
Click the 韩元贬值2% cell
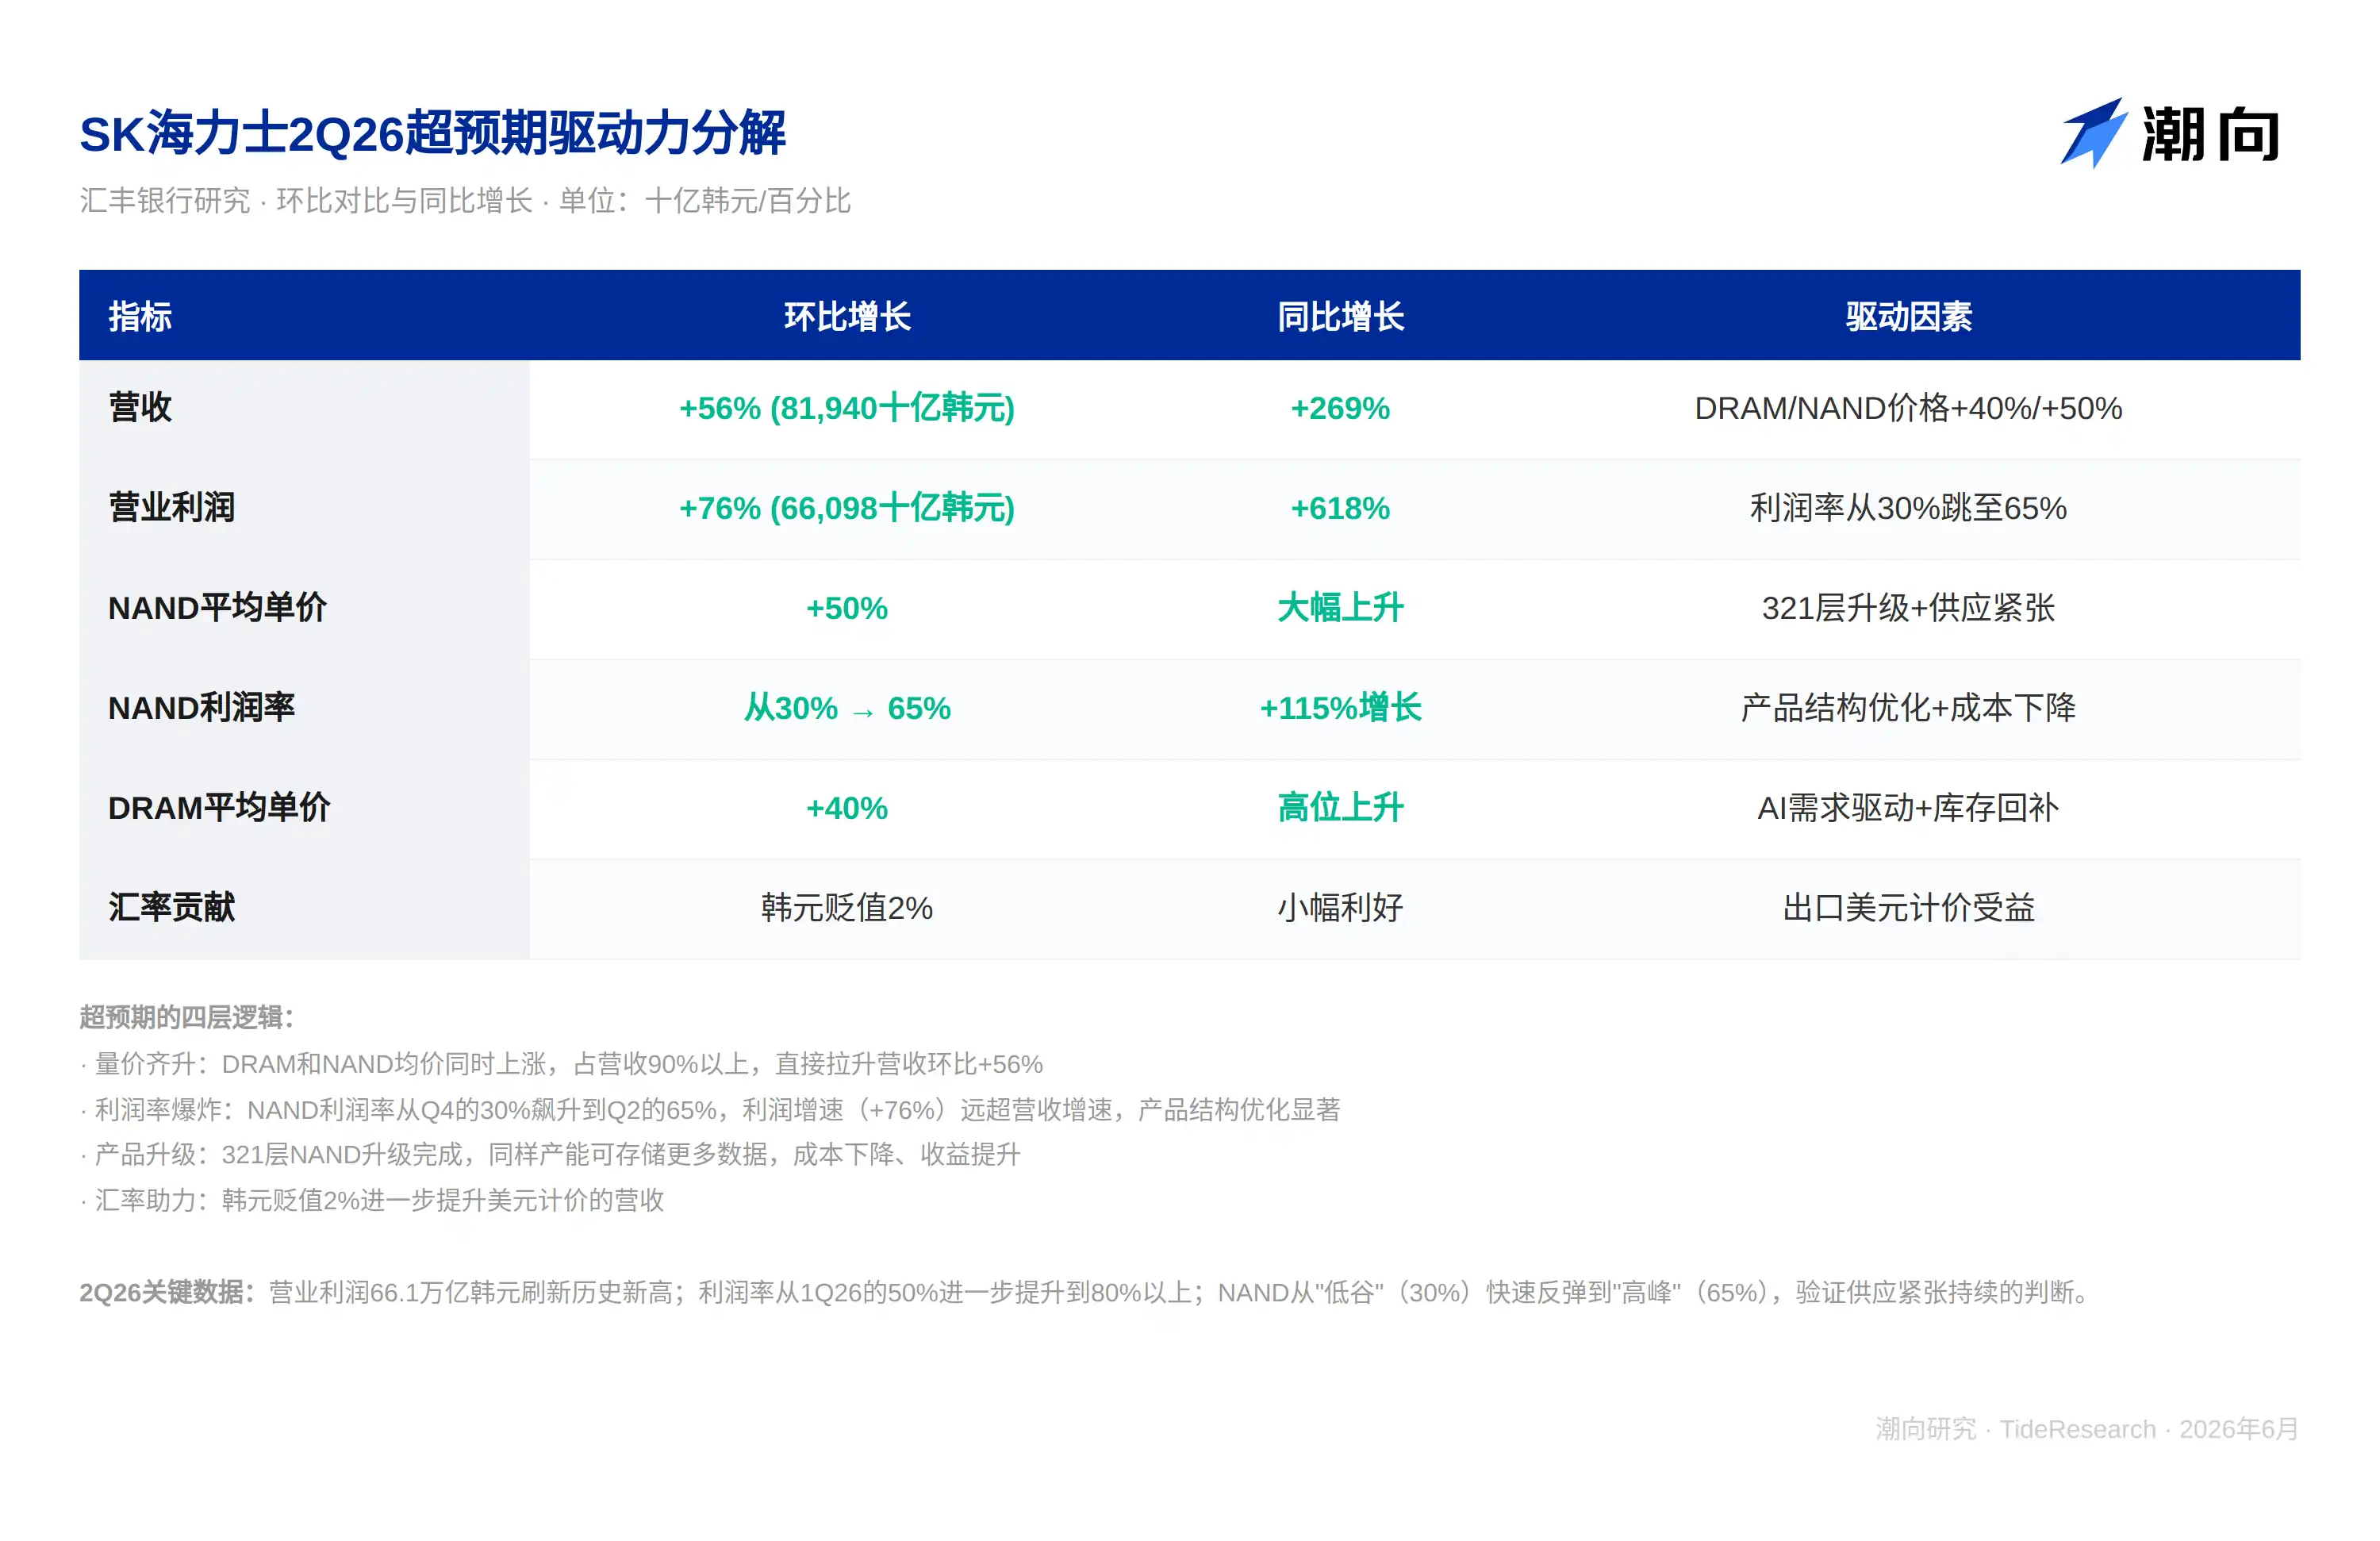point(847,908)
